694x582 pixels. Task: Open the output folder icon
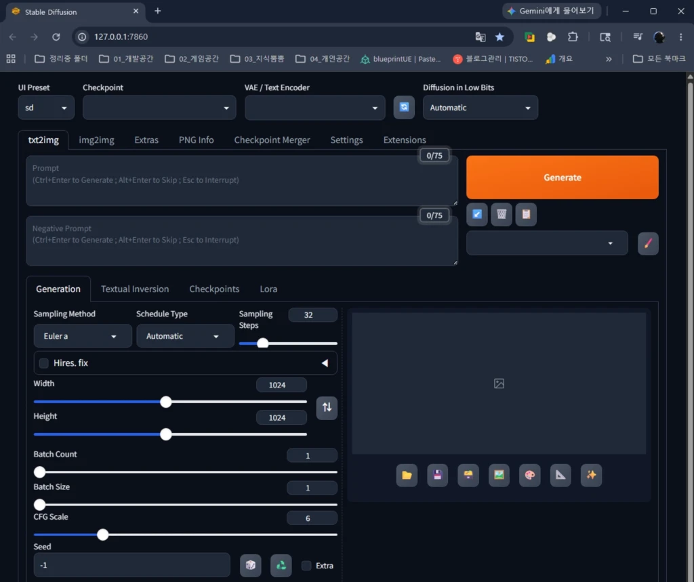click(407, 476)
